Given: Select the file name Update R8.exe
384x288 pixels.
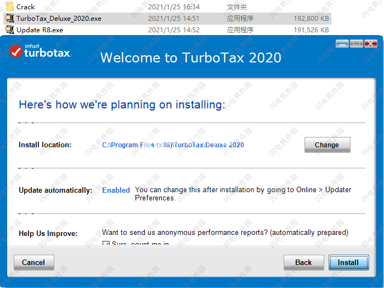Looking at the screenshot, I should click(x=39, y=30).
